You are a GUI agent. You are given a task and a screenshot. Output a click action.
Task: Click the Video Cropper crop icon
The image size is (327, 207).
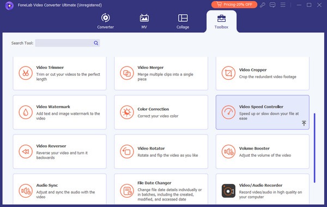click(x=228, y=73)
